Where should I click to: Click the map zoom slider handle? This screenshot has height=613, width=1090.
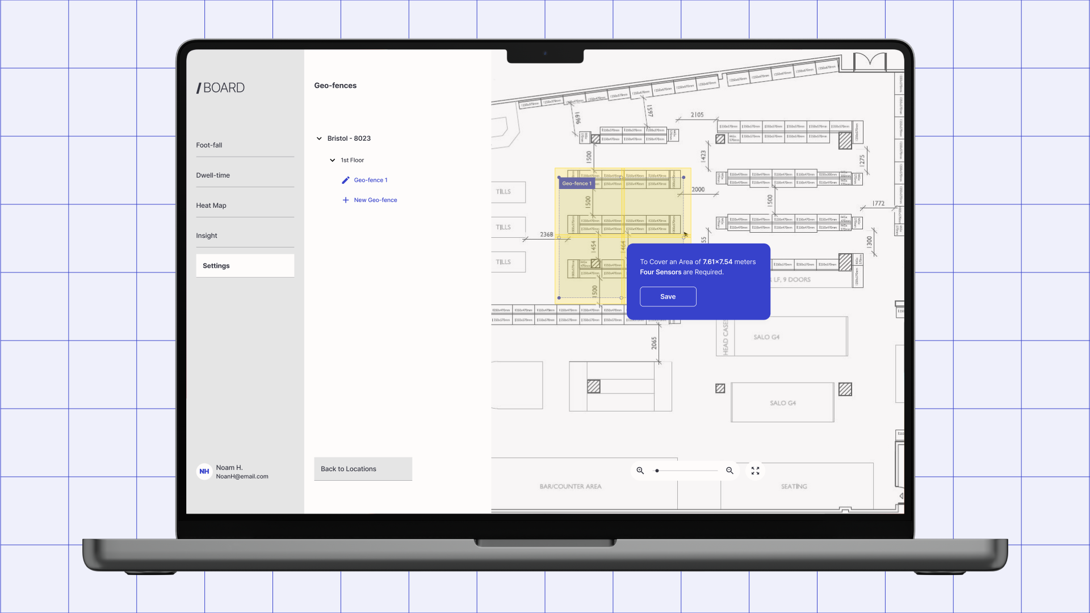[x=657, y=471]
